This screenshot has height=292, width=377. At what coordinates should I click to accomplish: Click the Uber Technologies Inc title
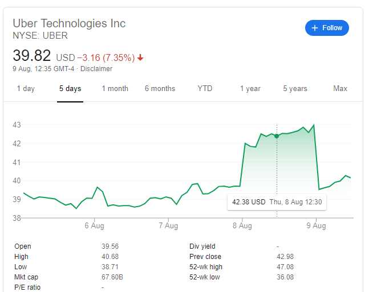coord(69,23)
